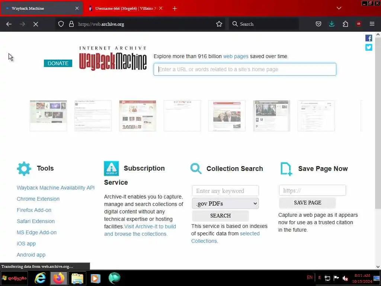Click the EN language indicator
Image resolution: width=381 pixels, height=286 pixels.
click(x=310, y=277)
